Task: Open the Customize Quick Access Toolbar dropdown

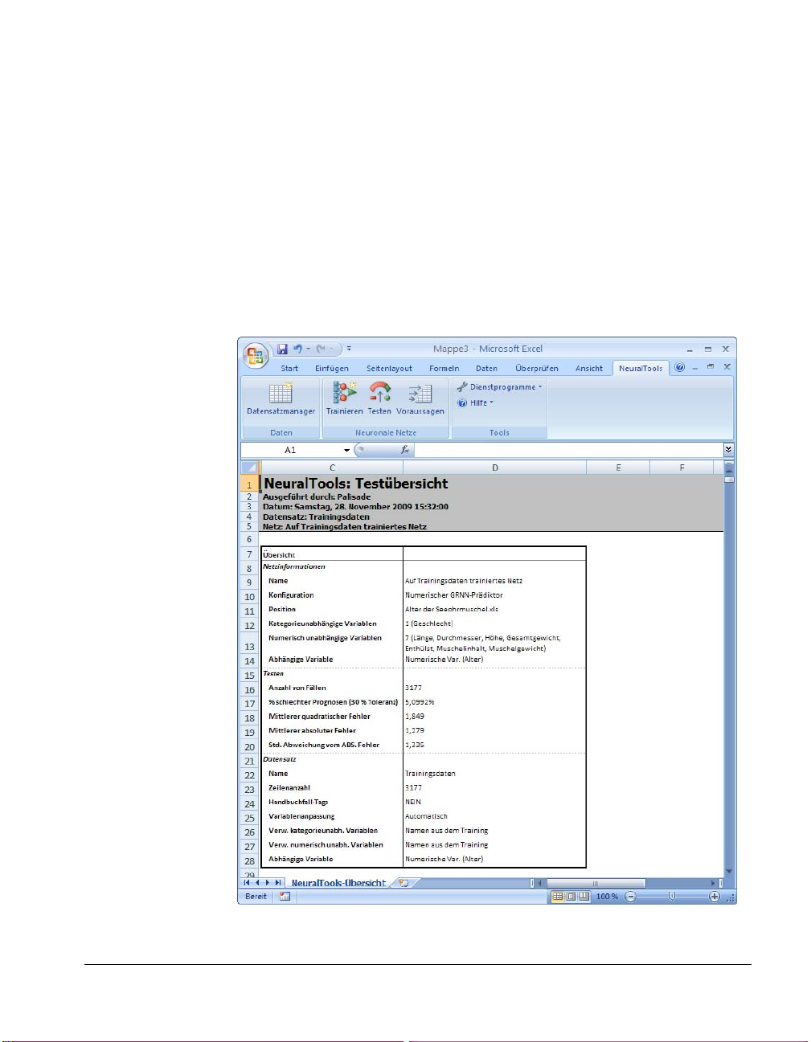Action: pos(349,349)
